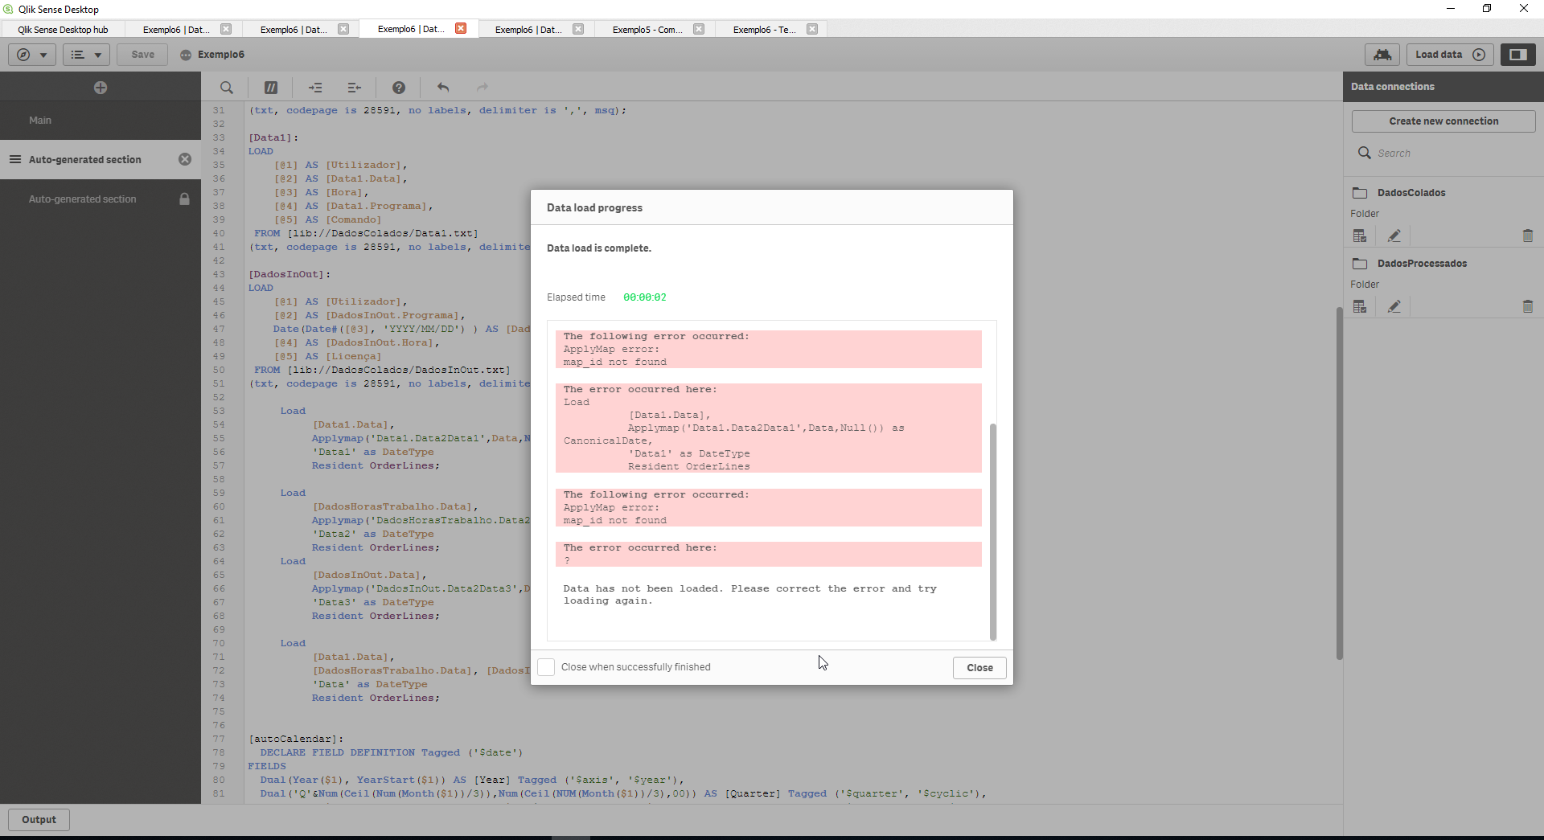Click the undo arrow in the script toolbar

pos(443,88)
